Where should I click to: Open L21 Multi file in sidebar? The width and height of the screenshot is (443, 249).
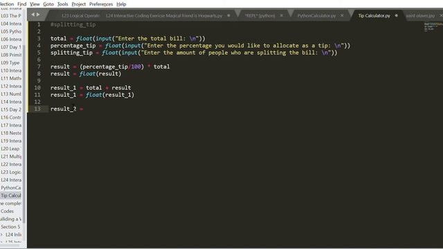click(x=11, y=156)
